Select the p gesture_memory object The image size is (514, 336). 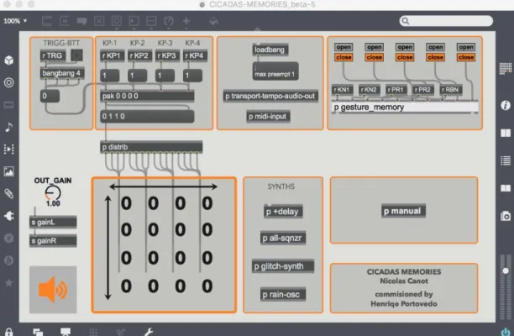pos(405,108)
